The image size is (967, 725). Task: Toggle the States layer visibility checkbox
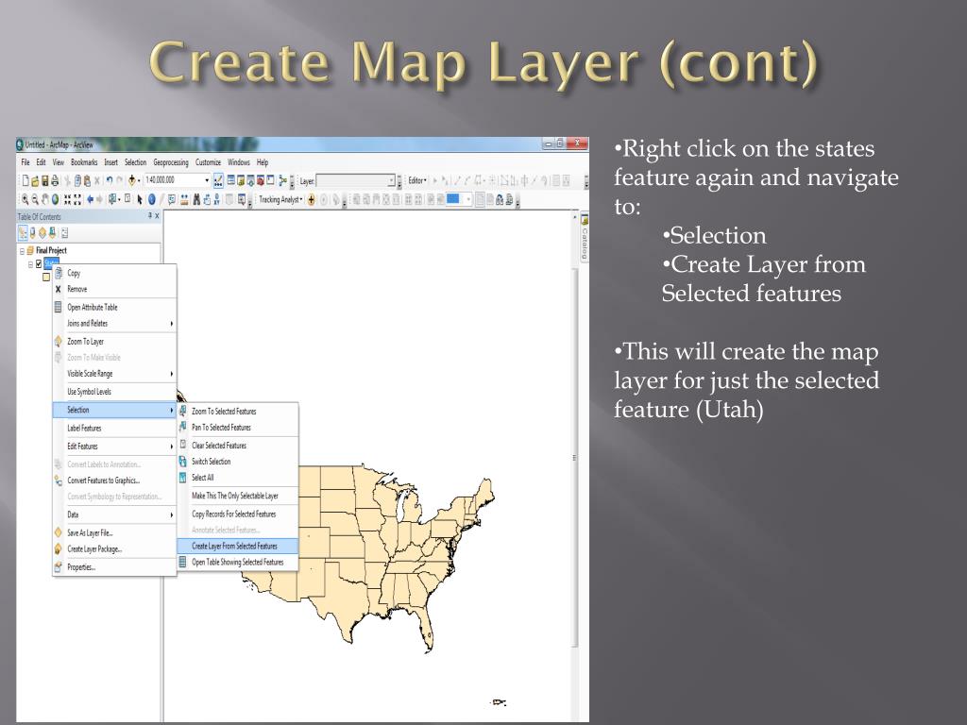tap(39, 263)
